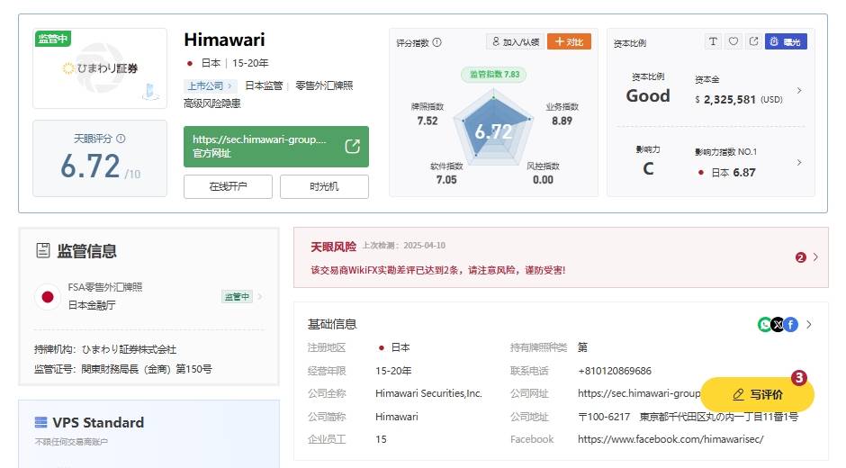Click the company address 〒100-6217 text
Image resolution: width=846 pixels, height=468 pixels.
pos(688,417)
